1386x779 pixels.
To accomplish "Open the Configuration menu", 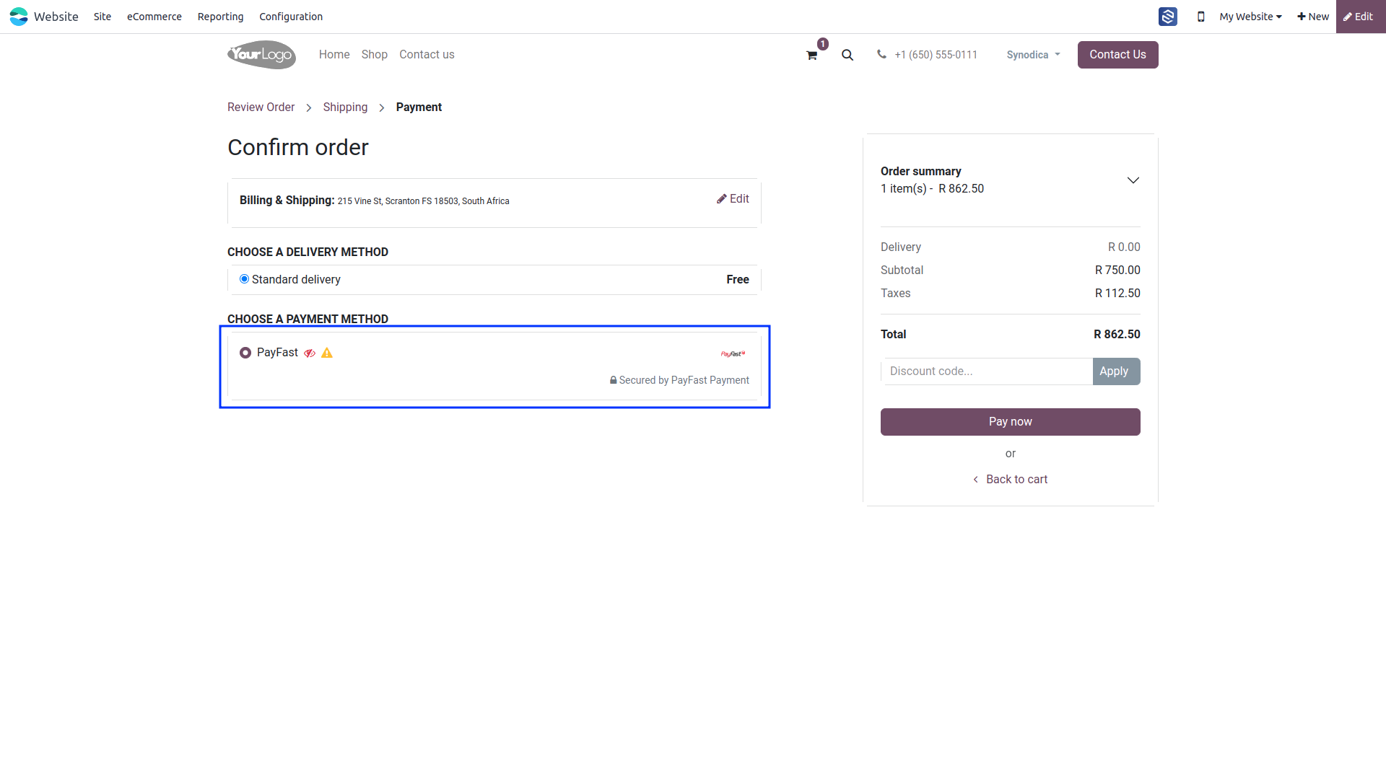I will pyautogui.click(x=291, y=17).
